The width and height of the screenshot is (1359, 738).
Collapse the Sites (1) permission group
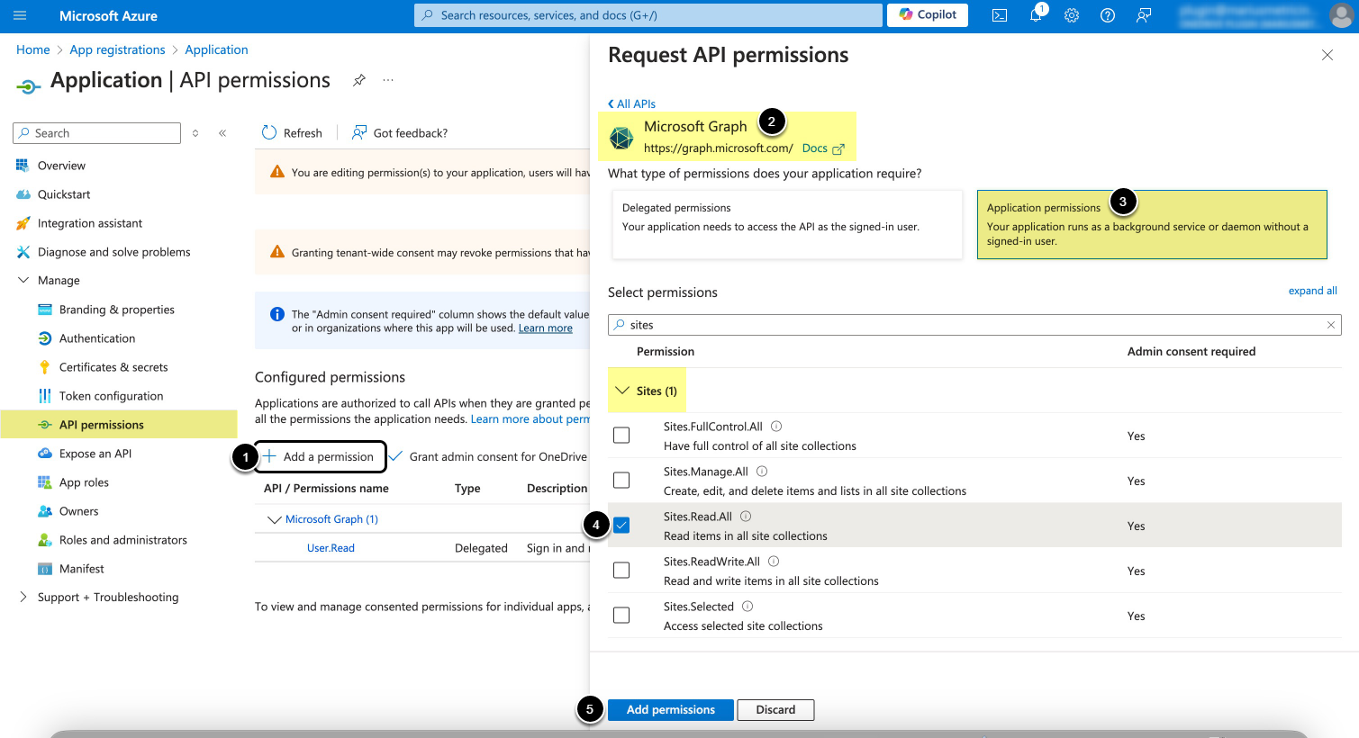click(x=622, y=391)
